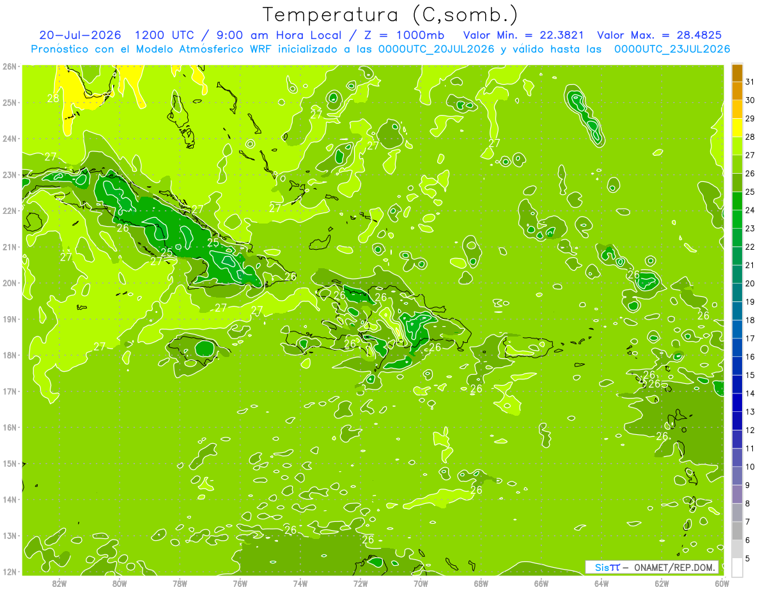
Task: Click the color bar label "12"
Action: point(750,430)
